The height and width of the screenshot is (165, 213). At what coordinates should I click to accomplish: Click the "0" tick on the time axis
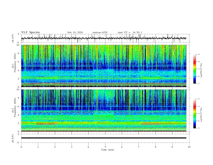[21, 147]
